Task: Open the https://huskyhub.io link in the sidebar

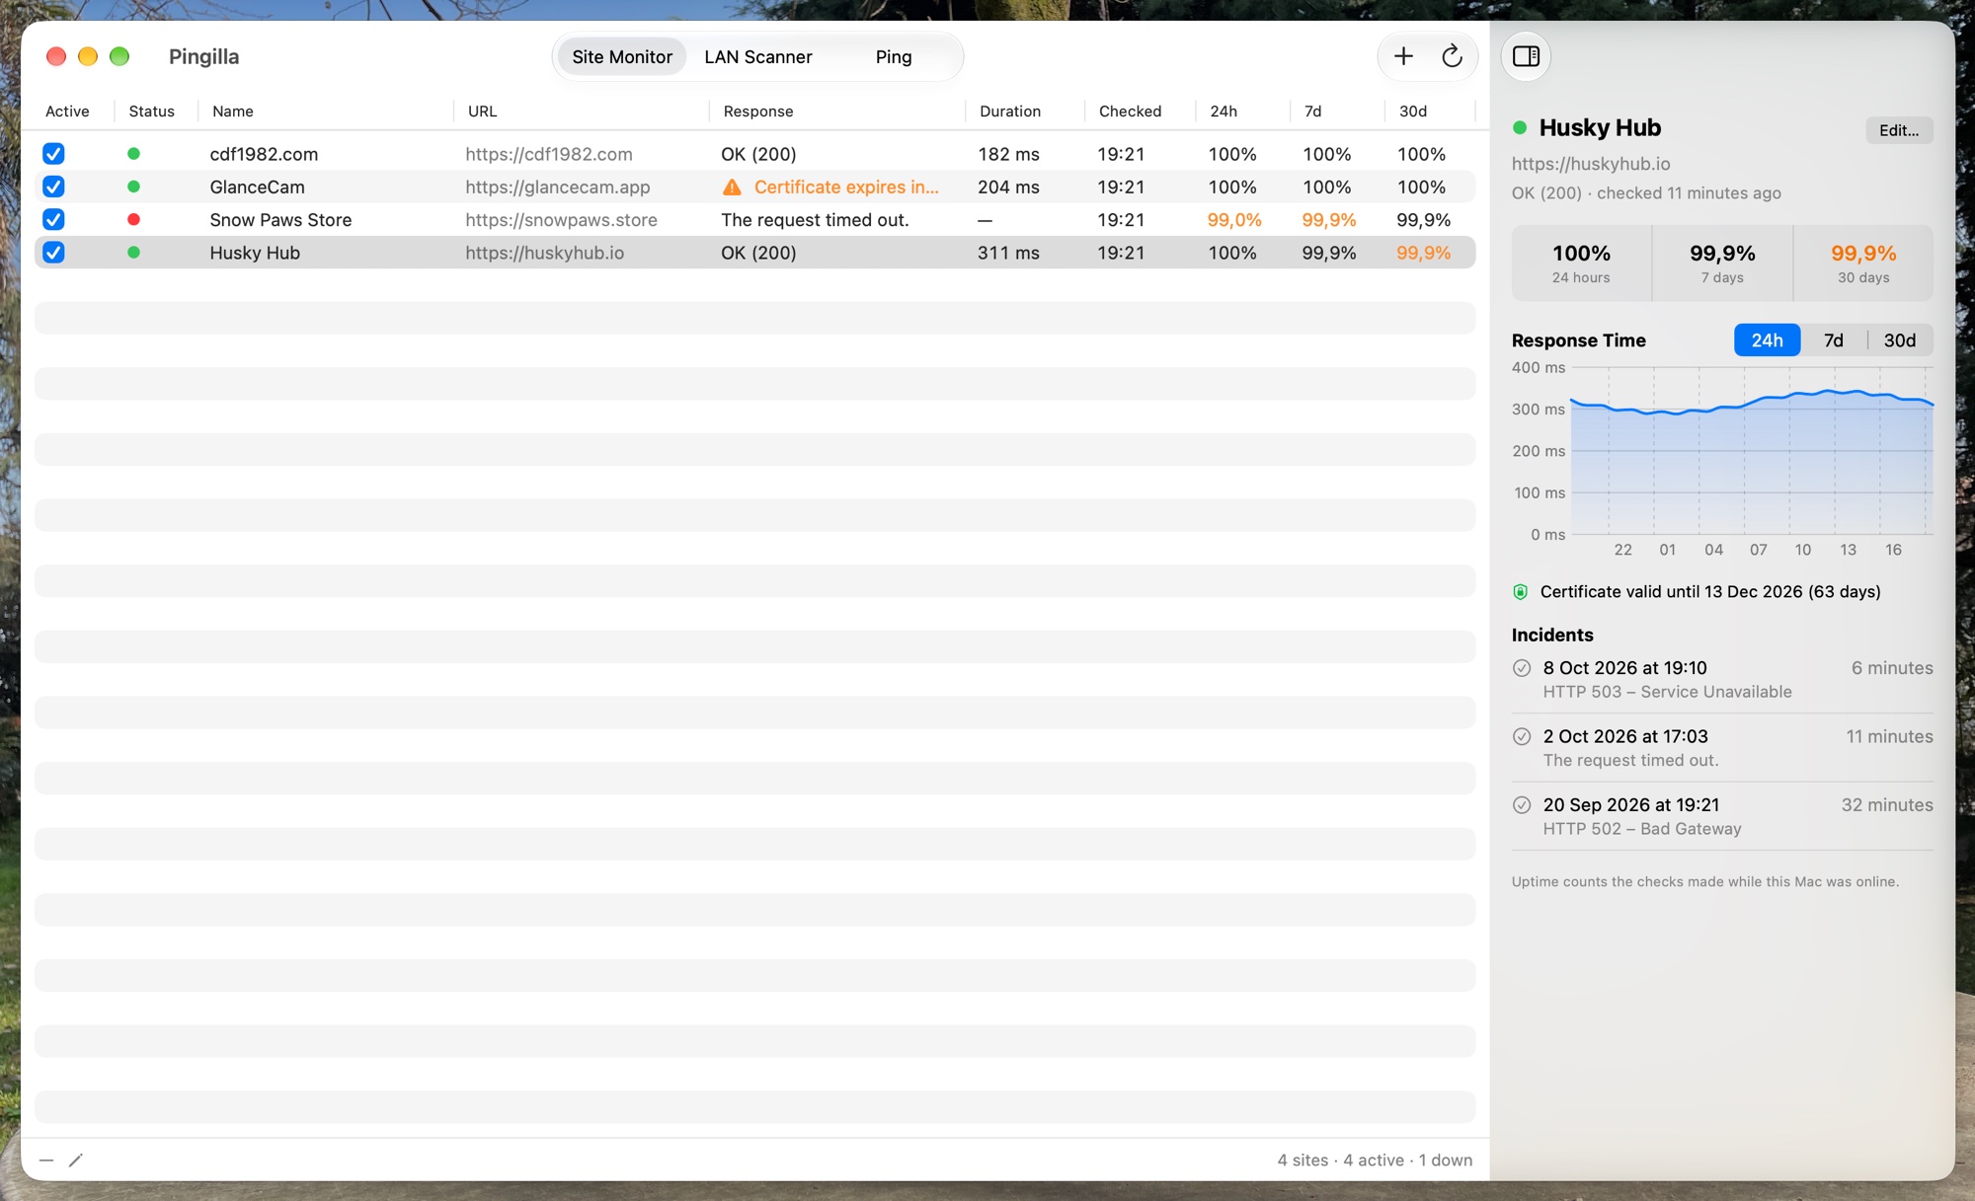Action: point(1591,164)
